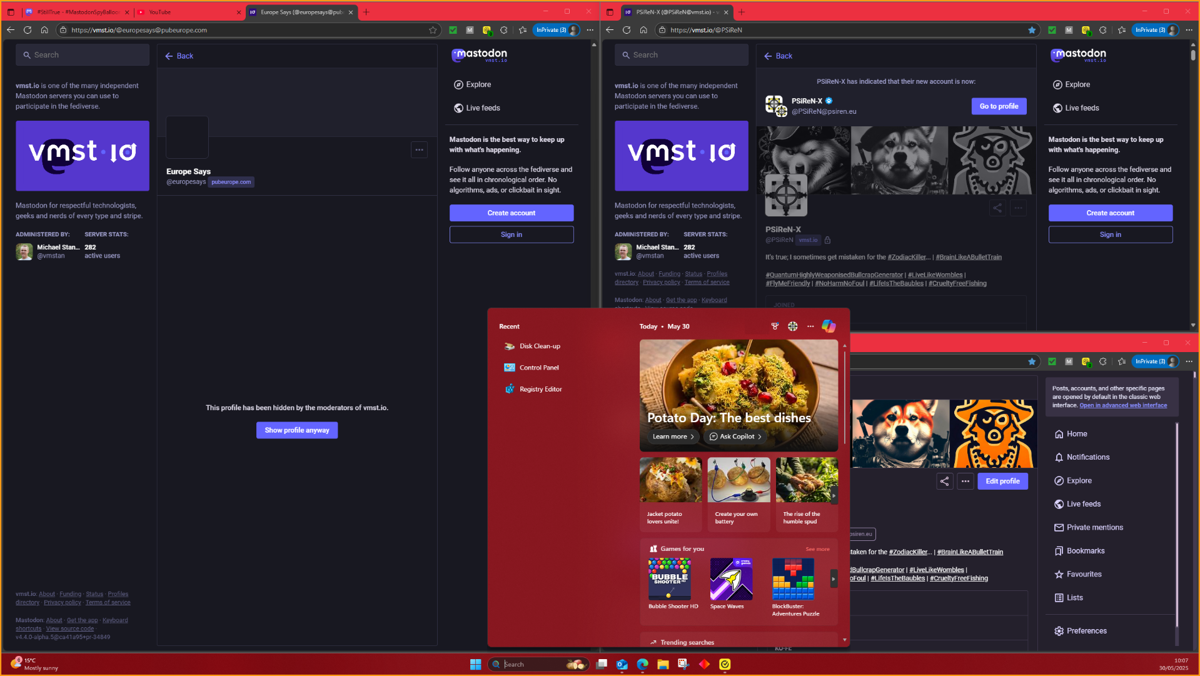Image resolution: width=1200 pixels, height=676 pixels.
Task: Click Create account in the Europe Says window
Action: pos(512,213)
